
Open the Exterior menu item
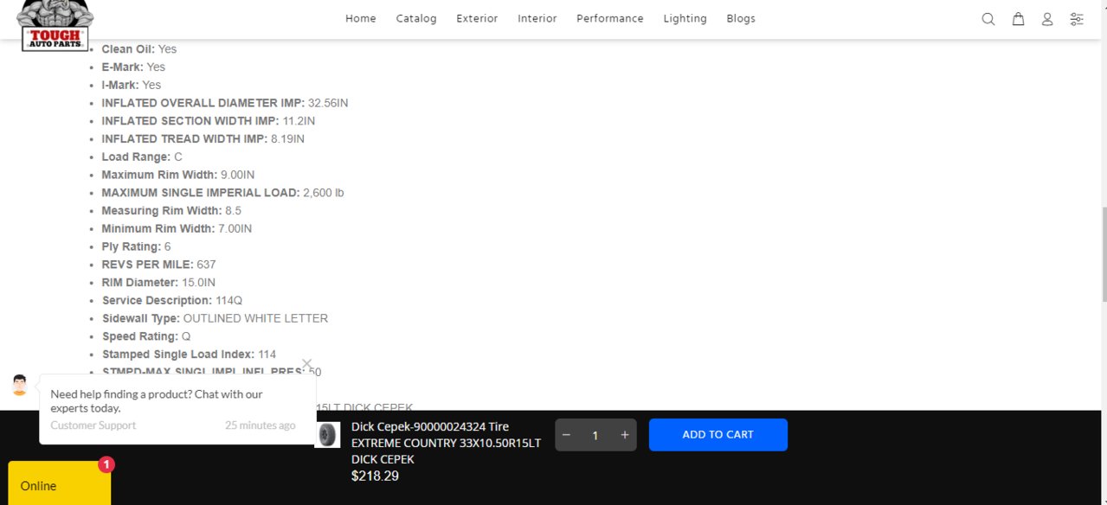point(477,18)
